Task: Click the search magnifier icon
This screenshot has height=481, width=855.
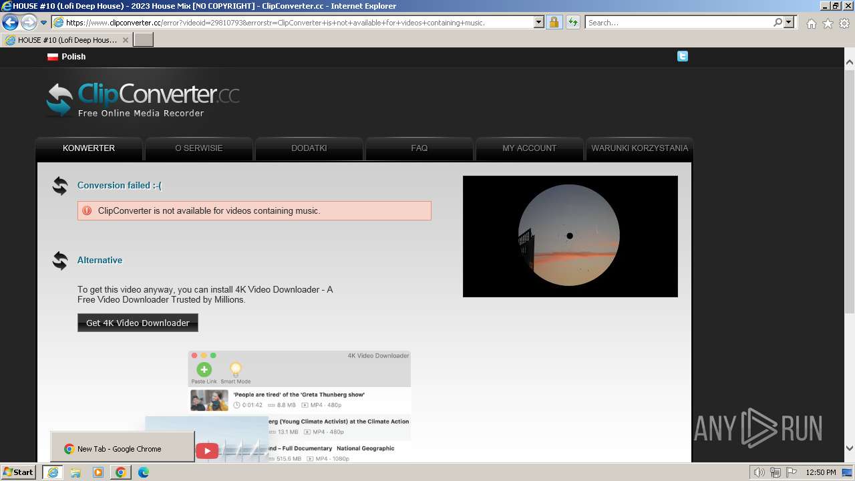Action: [x=778, y=22]
